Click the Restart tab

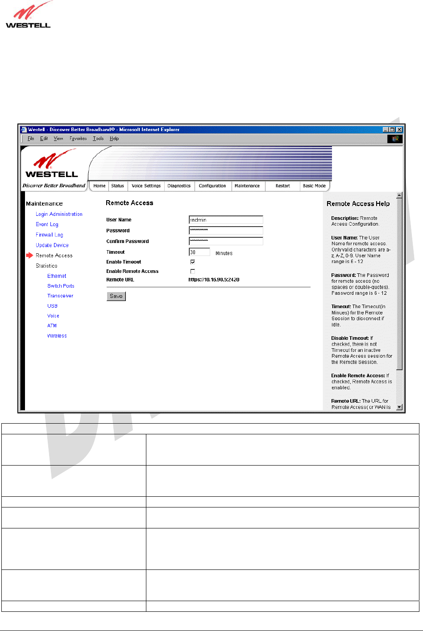[x=282, y=186]
